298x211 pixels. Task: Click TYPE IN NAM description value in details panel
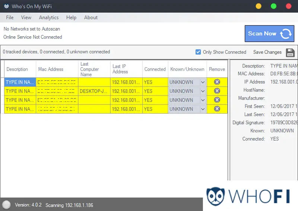click(x=284, y=66)
